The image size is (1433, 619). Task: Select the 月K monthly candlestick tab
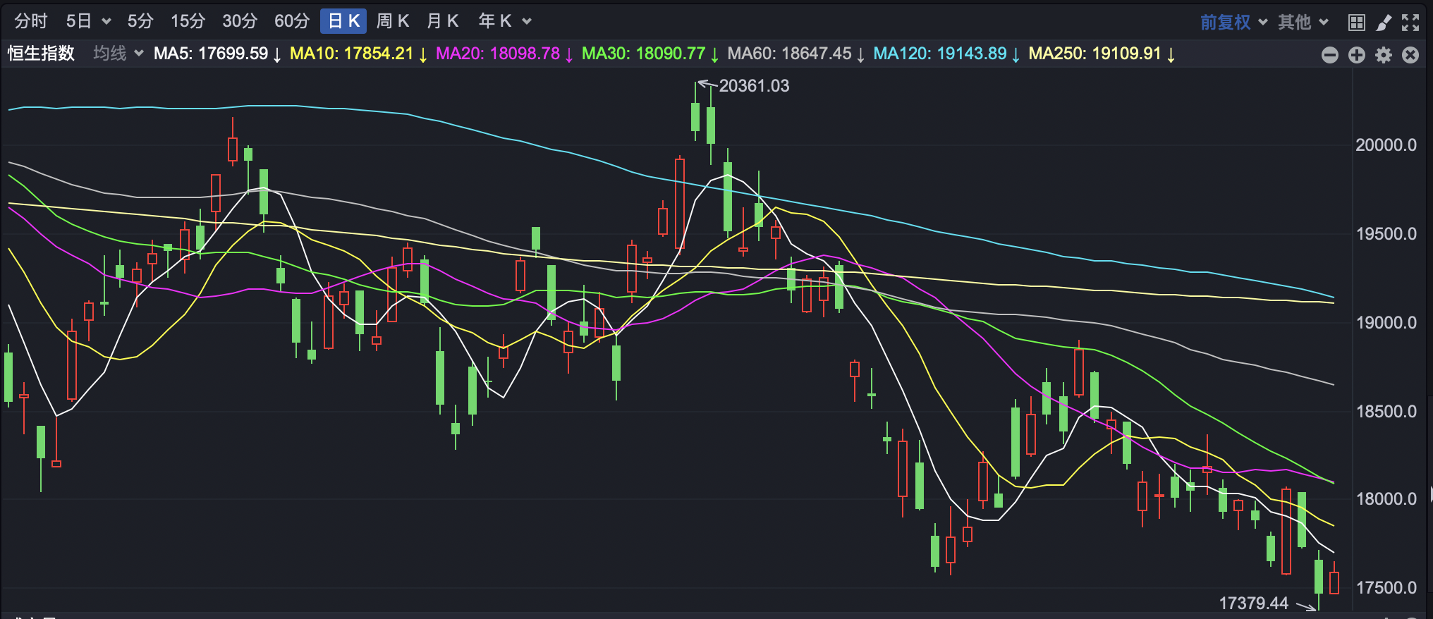click(443, 21)
